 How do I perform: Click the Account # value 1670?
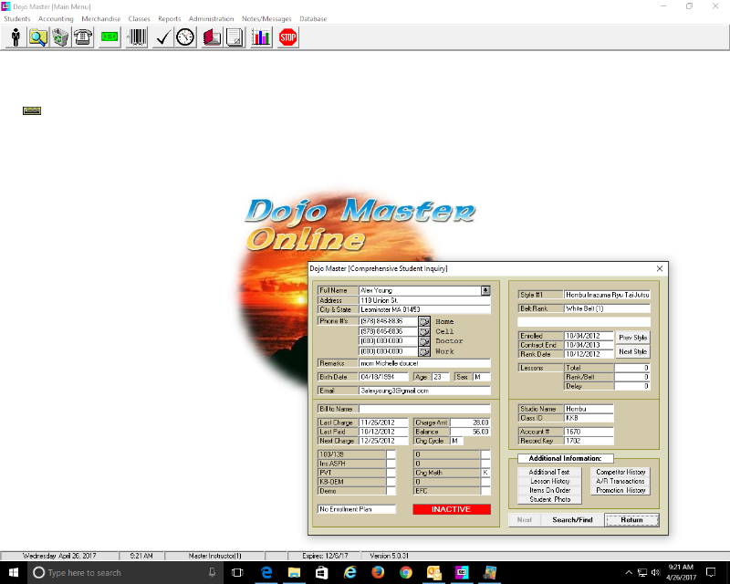tap(589, 432)
